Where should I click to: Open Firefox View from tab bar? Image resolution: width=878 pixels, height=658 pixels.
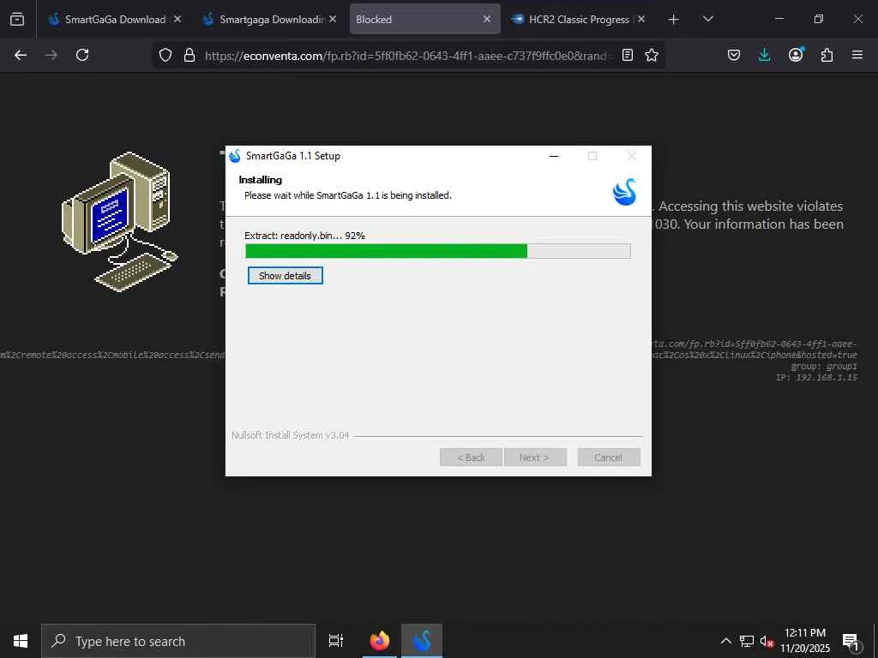(x=17, y=19)
